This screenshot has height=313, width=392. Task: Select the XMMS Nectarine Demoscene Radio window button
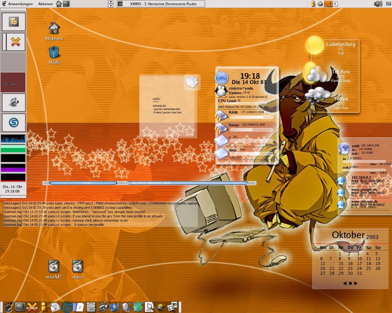[x=161, y=4]
